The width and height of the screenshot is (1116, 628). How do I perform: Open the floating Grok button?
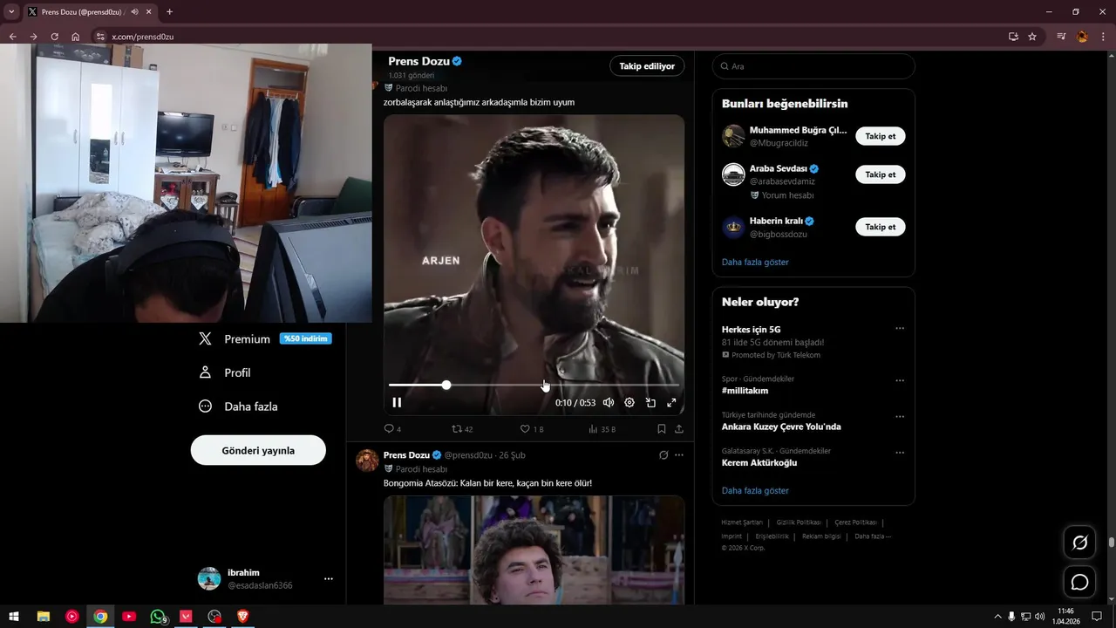pyautogui.click(x=1079, y=543)
